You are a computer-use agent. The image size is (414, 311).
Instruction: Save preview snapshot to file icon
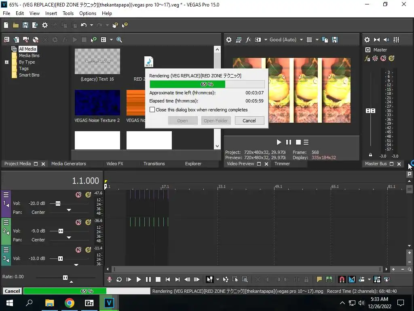(x=335, y=40)
